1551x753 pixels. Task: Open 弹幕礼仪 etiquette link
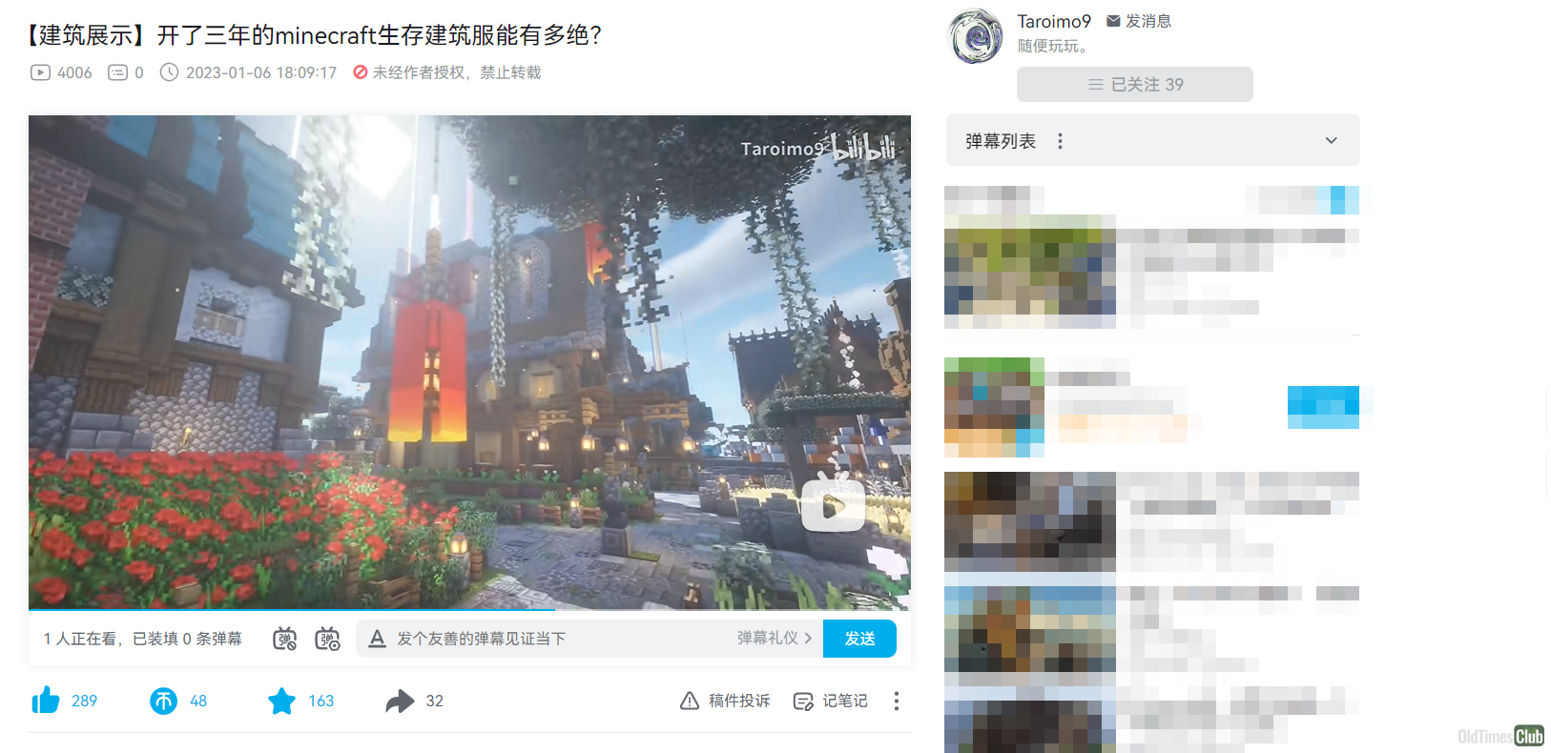pos(775,638)
